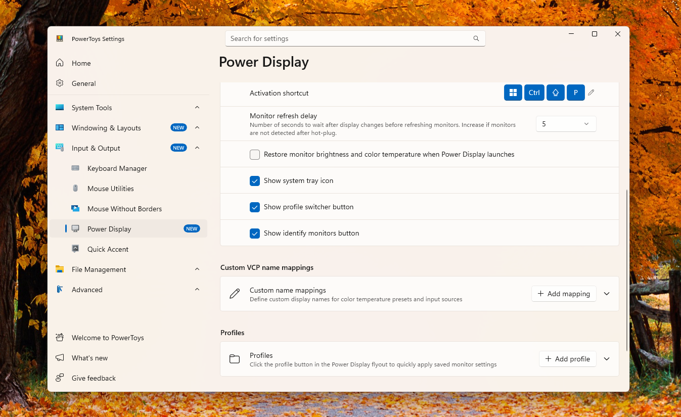Select Mouse Utilities in the sidebar
681x417 pixels.
point(128,189)
